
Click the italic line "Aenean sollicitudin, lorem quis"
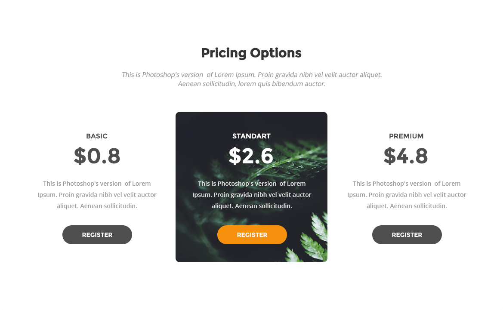[x=252, y=84]
